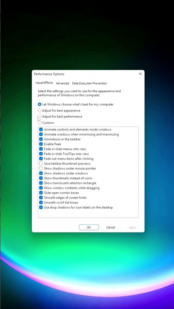
Task: Select the Custom radio option
Action: coord(40,123)
